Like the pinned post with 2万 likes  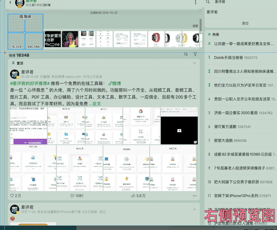click(x=16, y=196)
